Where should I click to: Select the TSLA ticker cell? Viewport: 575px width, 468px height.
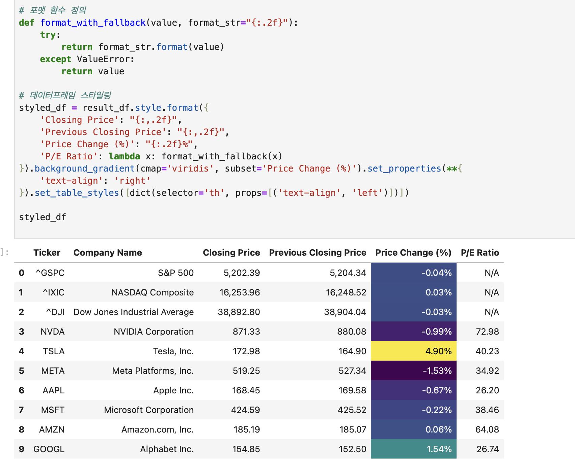[x=54, y=351]
